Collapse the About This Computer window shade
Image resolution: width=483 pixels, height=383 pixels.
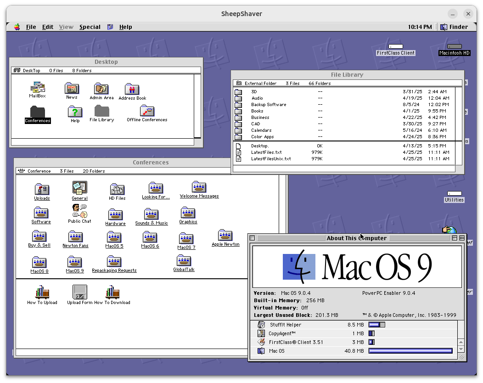pos(462,238)
